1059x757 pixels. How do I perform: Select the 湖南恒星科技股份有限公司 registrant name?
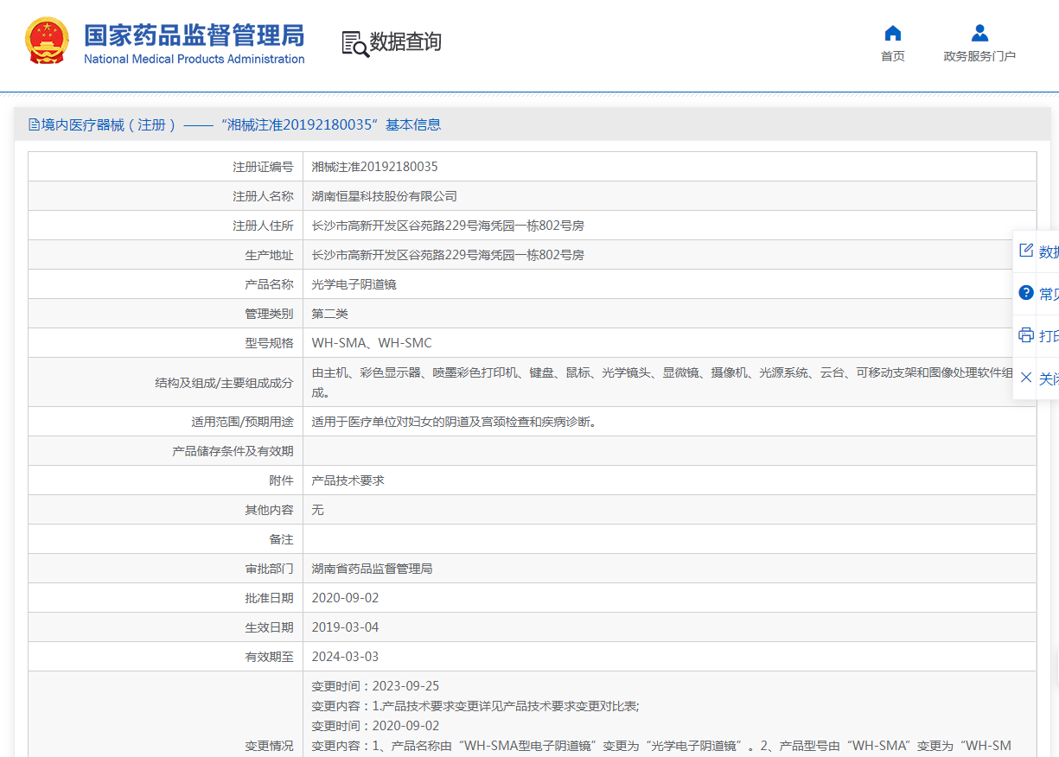click(x=384, y=196)
